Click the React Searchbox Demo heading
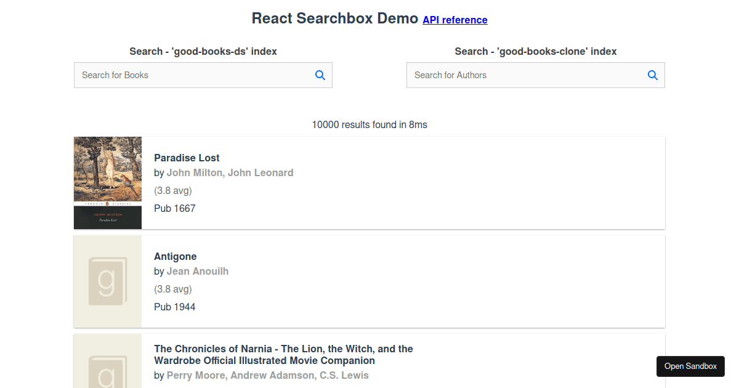739x388 pixels. point(334,18)
